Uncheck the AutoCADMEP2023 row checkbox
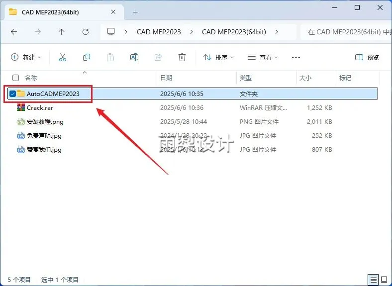 click(x=12, y=94)
